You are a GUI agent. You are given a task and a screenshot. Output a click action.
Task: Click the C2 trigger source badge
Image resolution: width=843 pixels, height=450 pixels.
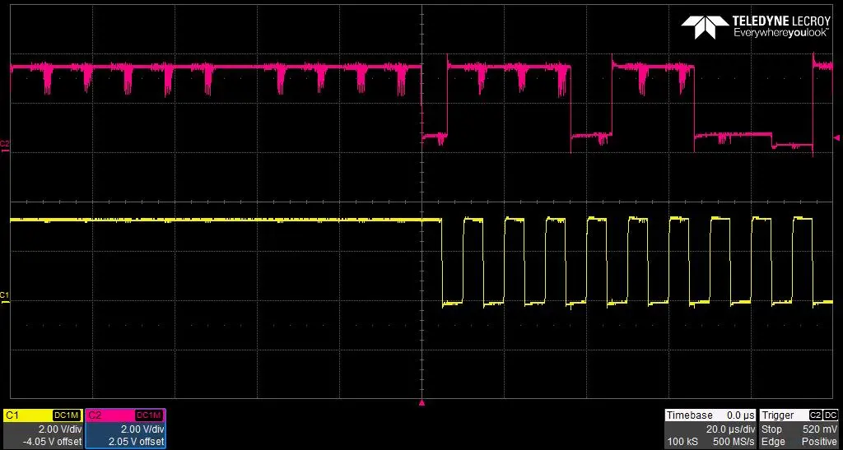(816, 415)
